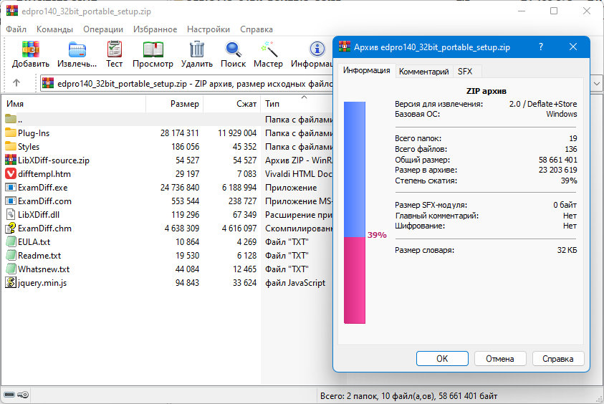This screenshot has width=604, height=404.
Task: Go up one level with arrow icon
Action: [x=16, y=83]
